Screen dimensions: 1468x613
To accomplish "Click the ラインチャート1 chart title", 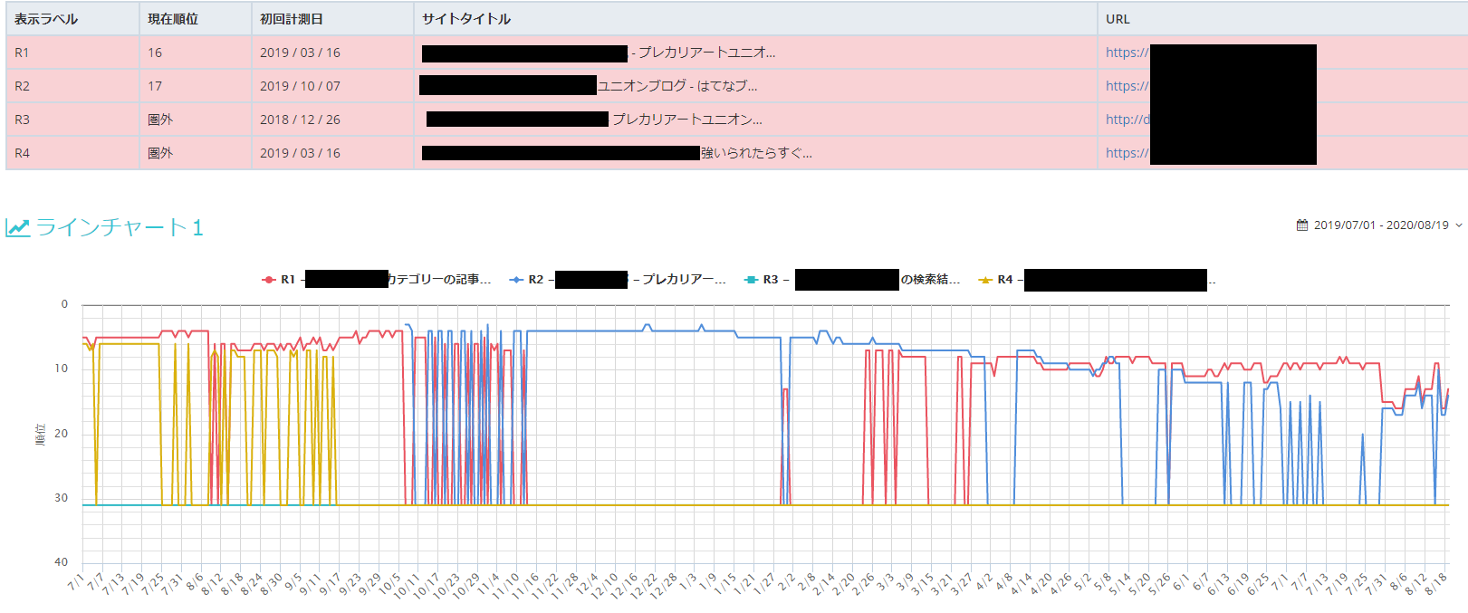I will click(x=120, y=227).
